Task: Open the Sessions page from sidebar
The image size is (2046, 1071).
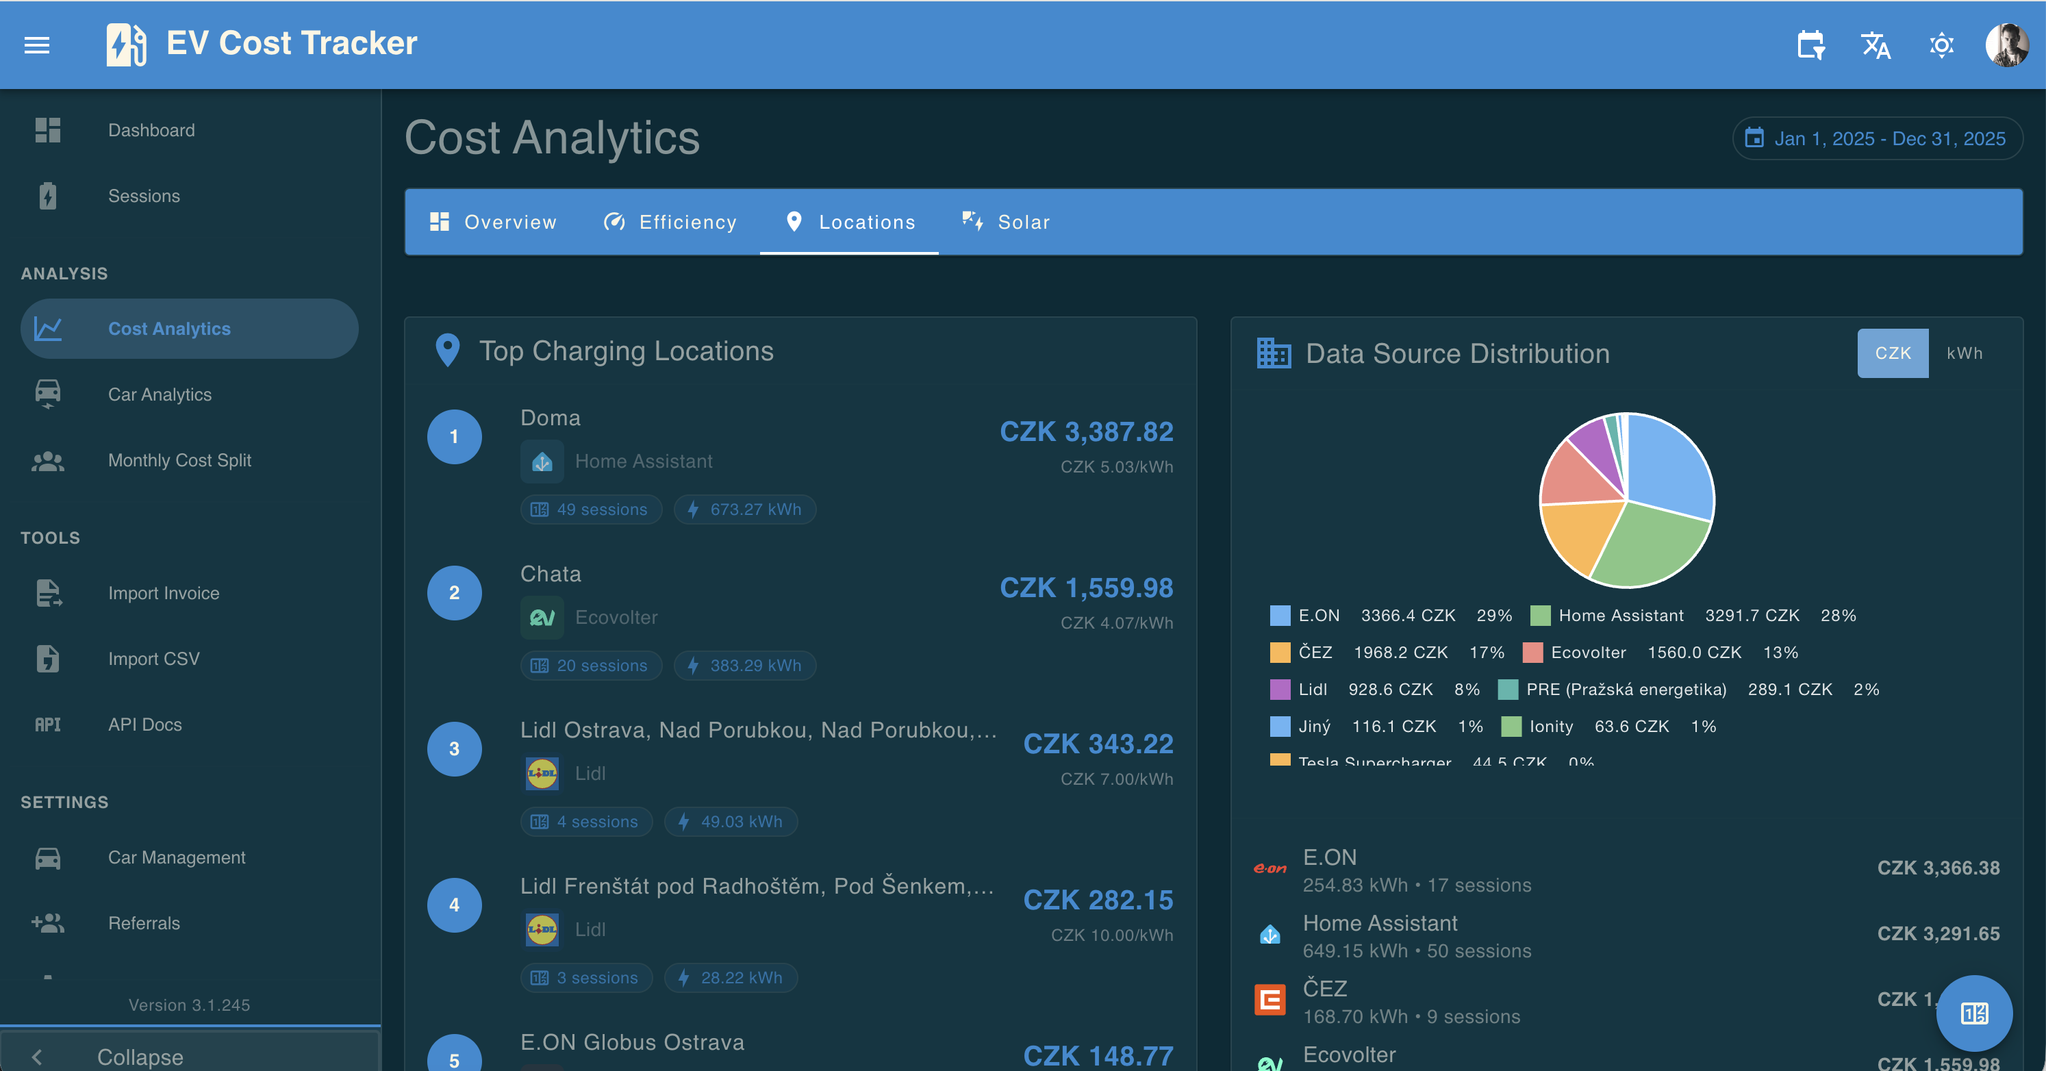Action: pyautogui.click(x=144, y=195)
